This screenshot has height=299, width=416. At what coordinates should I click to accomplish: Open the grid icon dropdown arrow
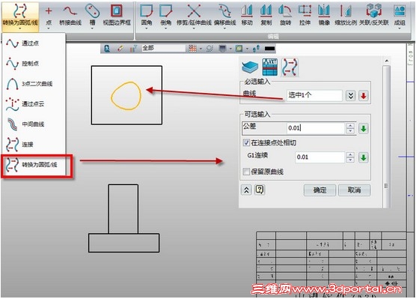[201, 49]
